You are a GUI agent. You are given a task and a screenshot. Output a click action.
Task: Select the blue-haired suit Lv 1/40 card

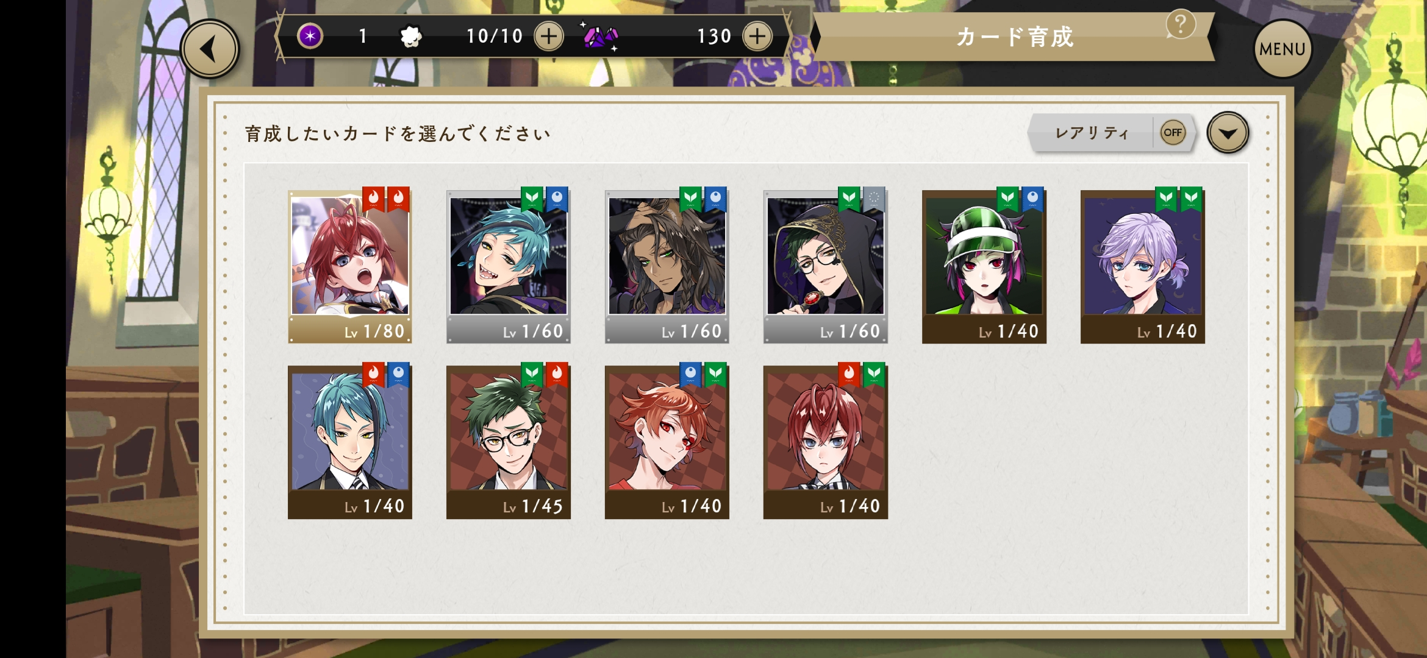point(350,441)
